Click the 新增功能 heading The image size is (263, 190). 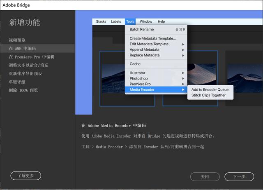25,22
